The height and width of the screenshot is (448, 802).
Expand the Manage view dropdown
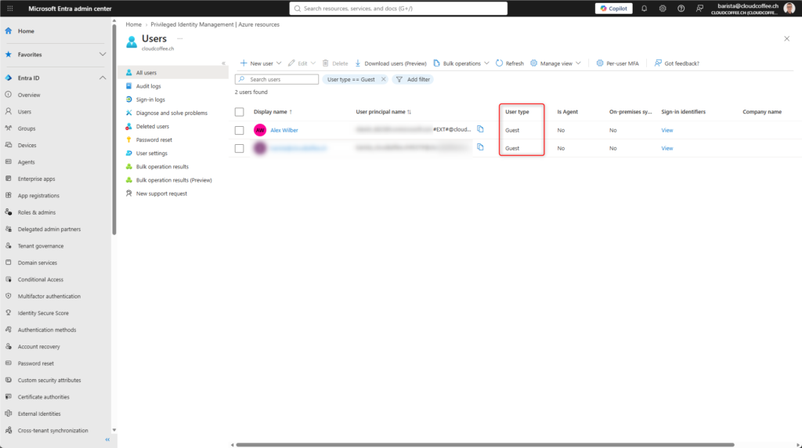[578, 63]
